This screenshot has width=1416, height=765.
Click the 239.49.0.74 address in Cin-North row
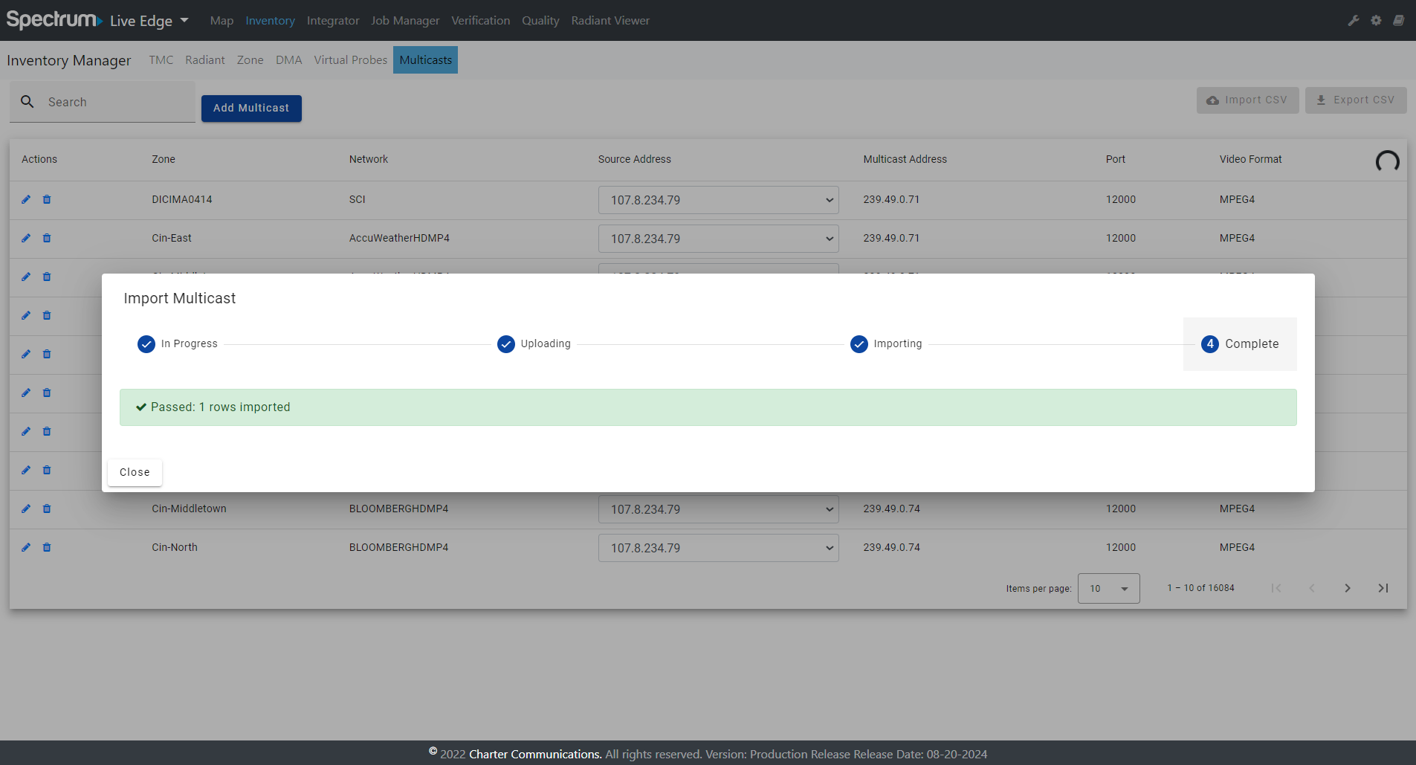click(891, 547)
